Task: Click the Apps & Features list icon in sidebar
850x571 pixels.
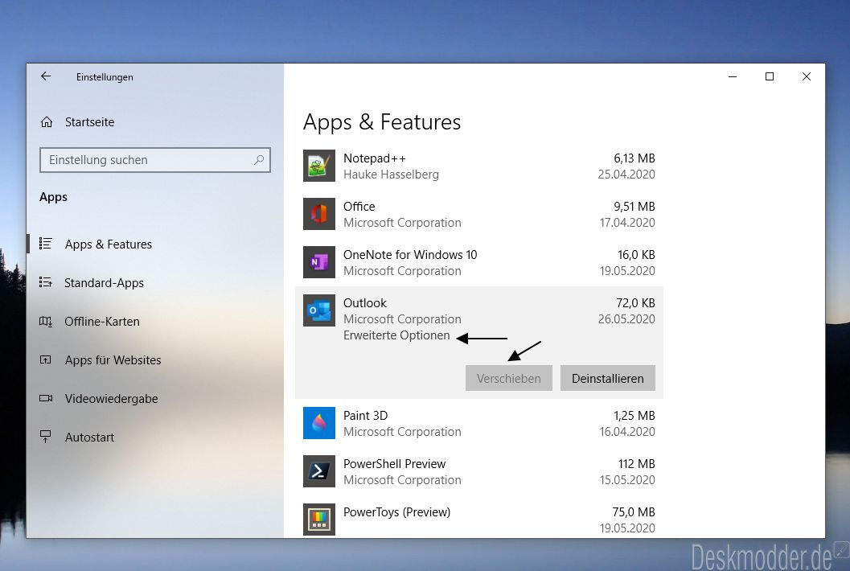Action: pos(46,244)
